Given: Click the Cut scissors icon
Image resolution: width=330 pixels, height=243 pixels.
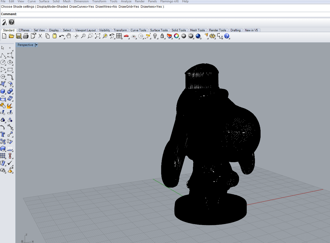Looking at the screenshot, I should (x=40, y=36).
